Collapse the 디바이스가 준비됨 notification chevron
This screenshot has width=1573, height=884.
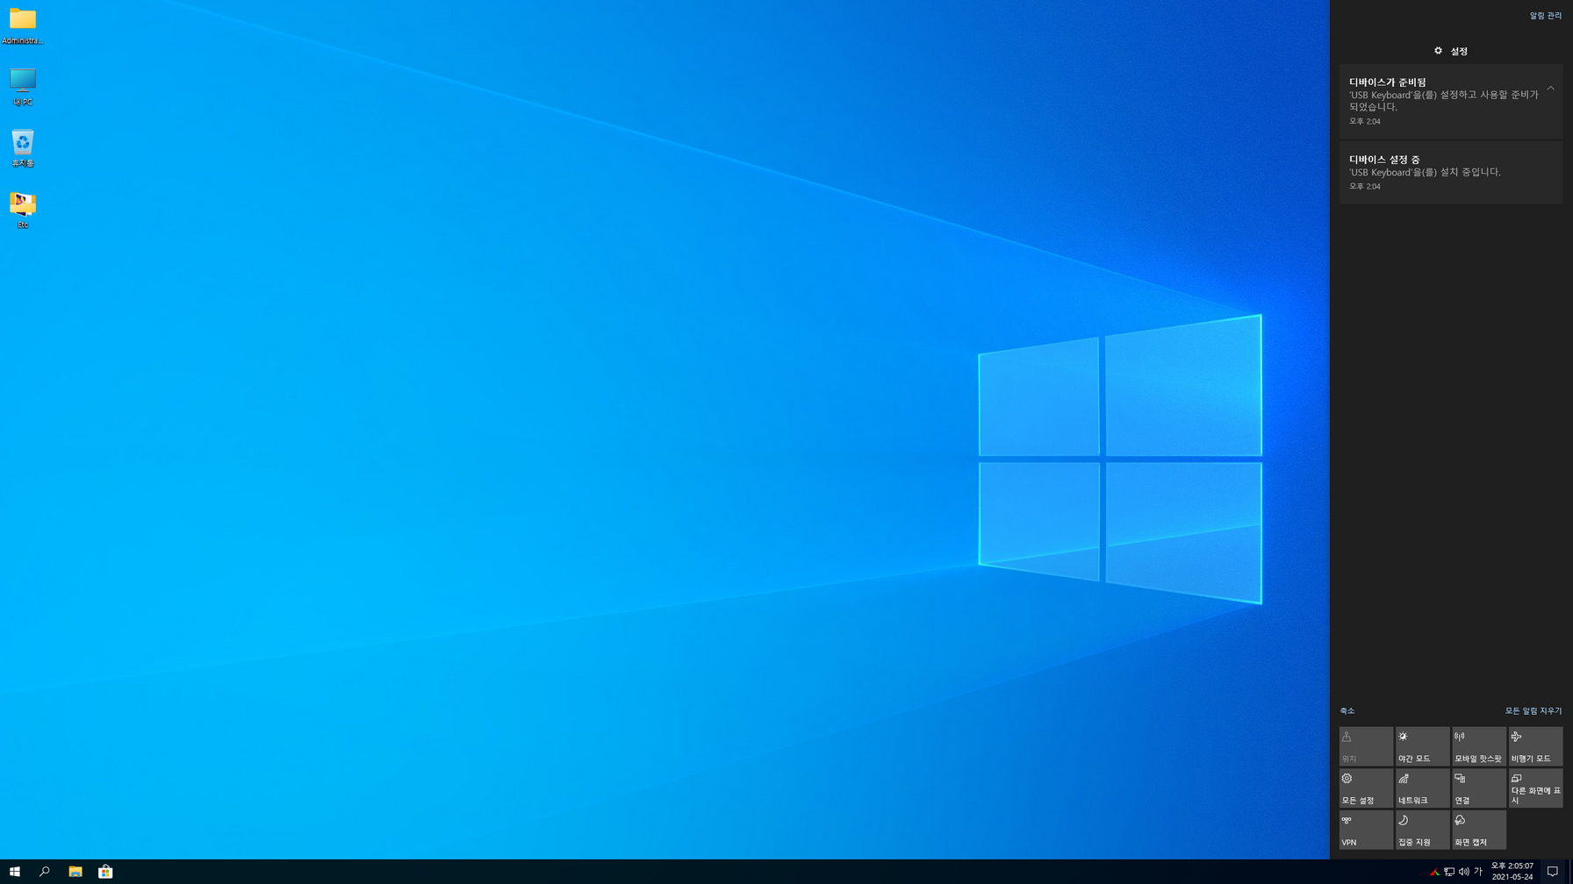pyautogui.click(x=1551, y=88)
